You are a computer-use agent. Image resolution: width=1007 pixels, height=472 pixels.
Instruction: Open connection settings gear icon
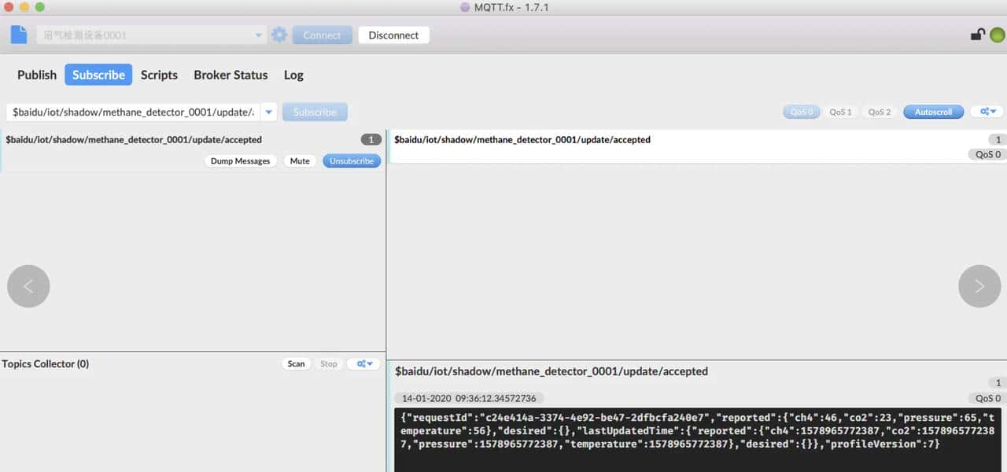click(279, 35)
